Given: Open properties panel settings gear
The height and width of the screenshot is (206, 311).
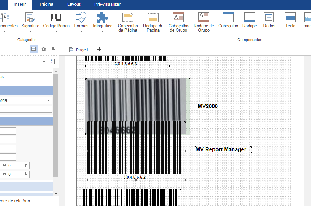Looking at the screenshot, I should point(43,49).
